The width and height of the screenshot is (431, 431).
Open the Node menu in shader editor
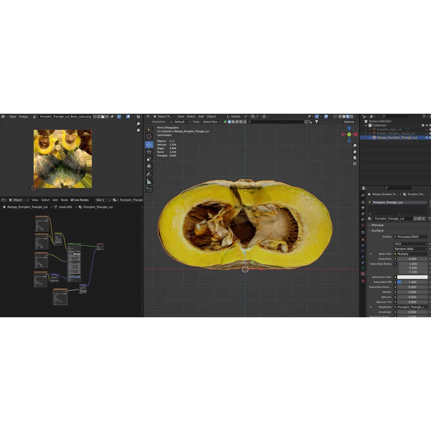[x=64, y=200]
